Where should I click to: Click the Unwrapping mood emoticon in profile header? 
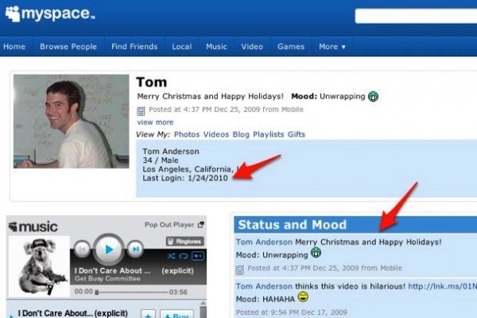tap(373, 96)
